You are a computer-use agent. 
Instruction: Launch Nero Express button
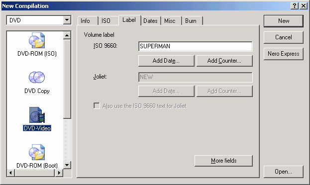point(284,54)
